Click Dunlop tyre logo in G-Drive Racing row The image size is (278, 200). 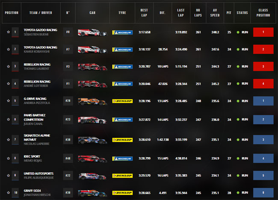point(122,101)
